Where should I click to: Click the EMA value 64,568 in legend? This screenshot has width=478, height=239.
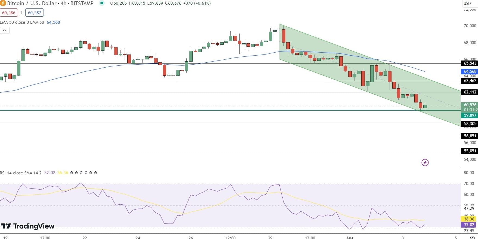pos(53,22)
